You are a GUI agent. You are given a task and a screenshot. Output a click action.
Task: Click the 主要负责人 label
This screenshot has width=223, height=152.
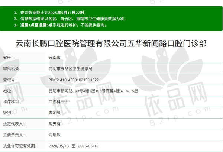coord(14,135)
